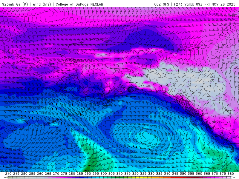Click the 285 value on the color scale

pyautogui.click(x=80, y=174)
